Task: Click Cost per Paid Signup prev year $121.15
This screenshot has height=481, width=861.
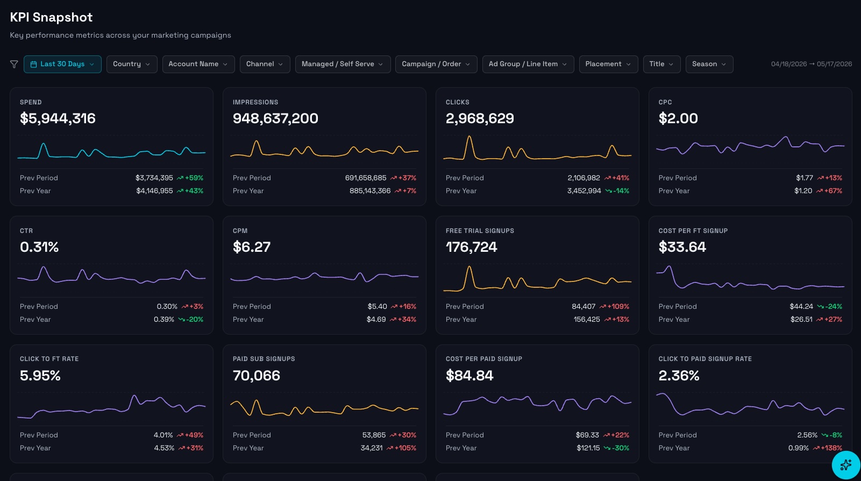Action: [588, 448]
